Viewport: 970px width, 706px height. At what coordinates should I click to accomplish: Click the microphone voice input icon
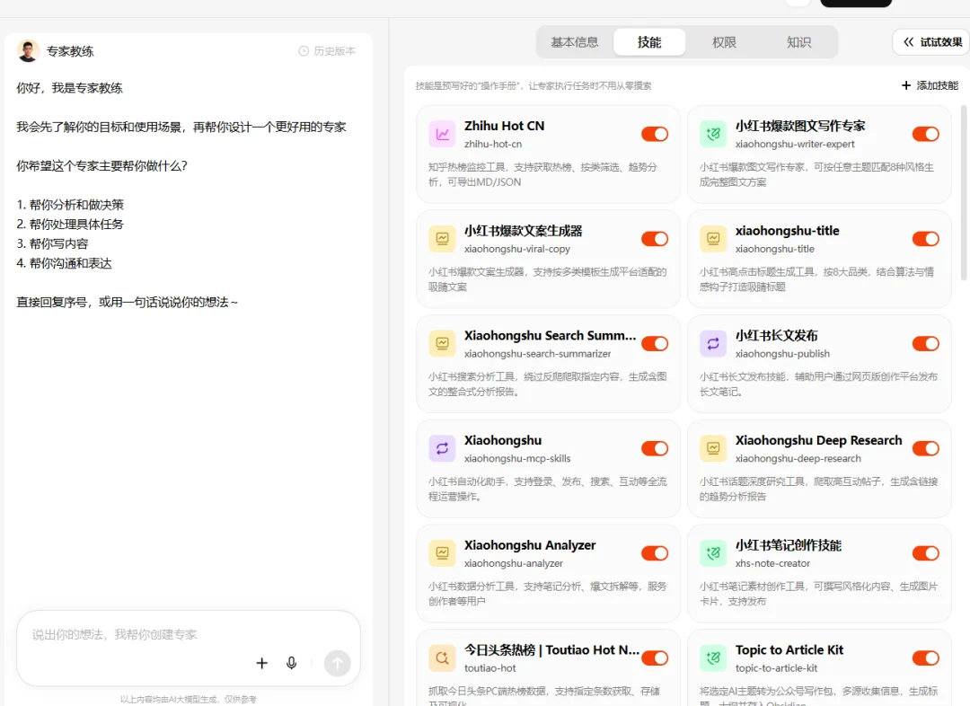click(x=291, y=663)
